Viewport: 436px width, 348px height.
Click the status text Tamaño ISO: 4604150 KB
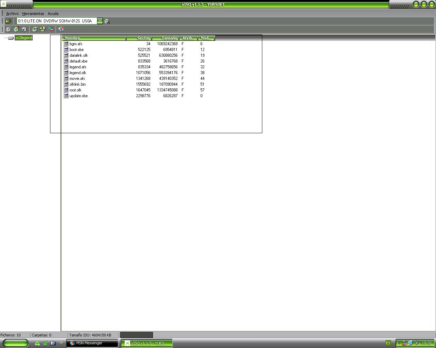point(90,335)
